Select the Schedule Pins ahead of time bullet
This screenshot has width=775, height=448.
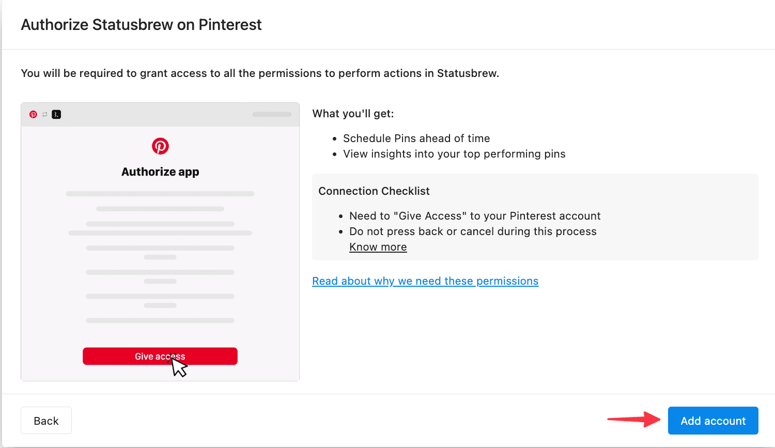coord(416,138)
